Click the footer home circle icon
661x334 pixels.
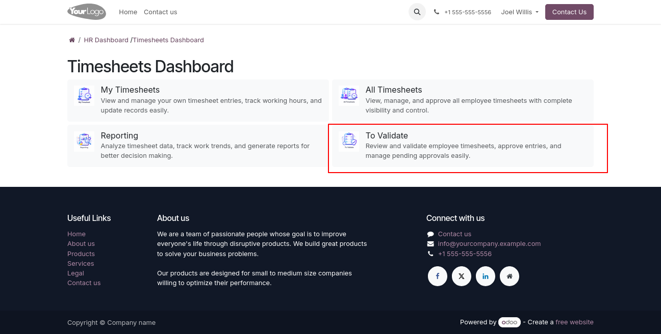click(510, 276)
